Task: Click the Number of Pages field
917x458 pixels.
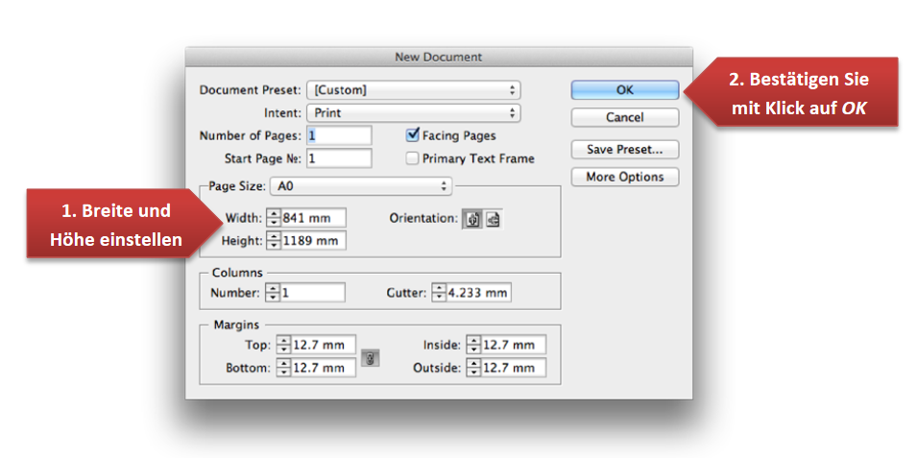Action: point(339,135)
